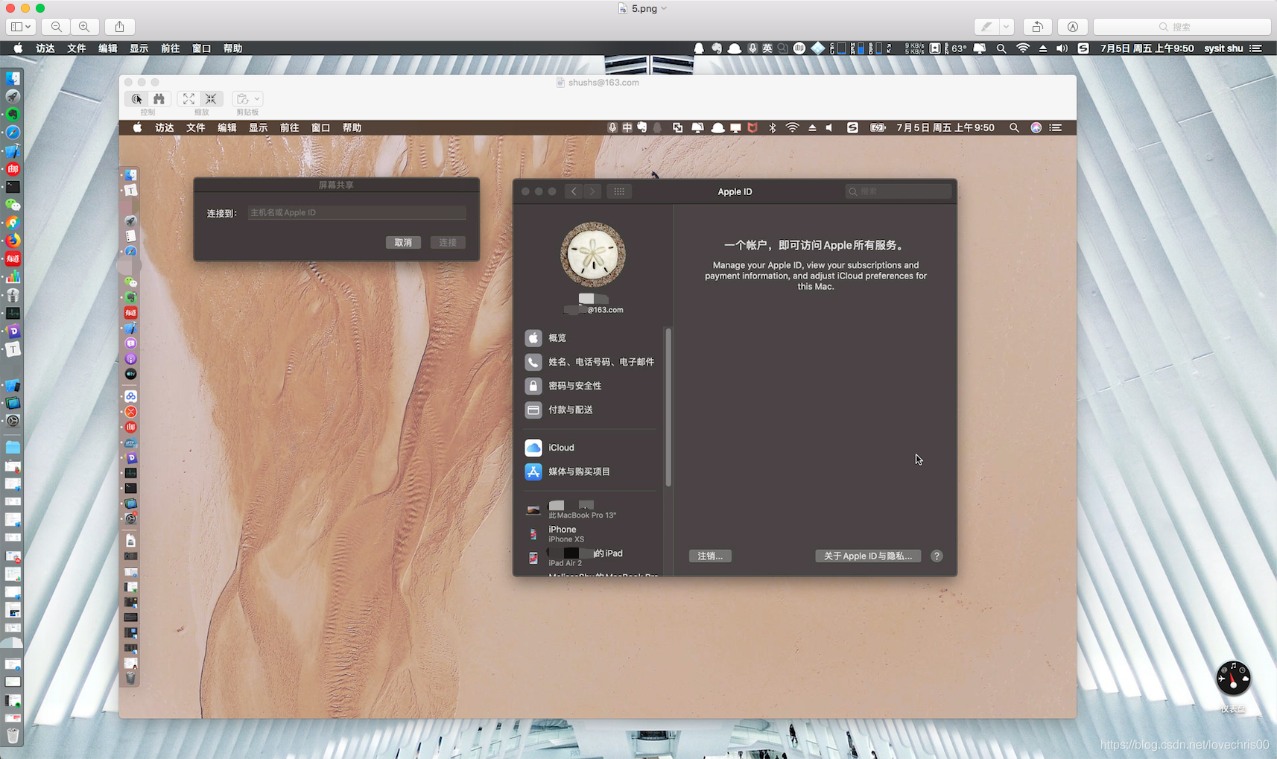Open Preview sidebar view dropdown
This screenshot has height=759, width=1277.
pos(20,27)
